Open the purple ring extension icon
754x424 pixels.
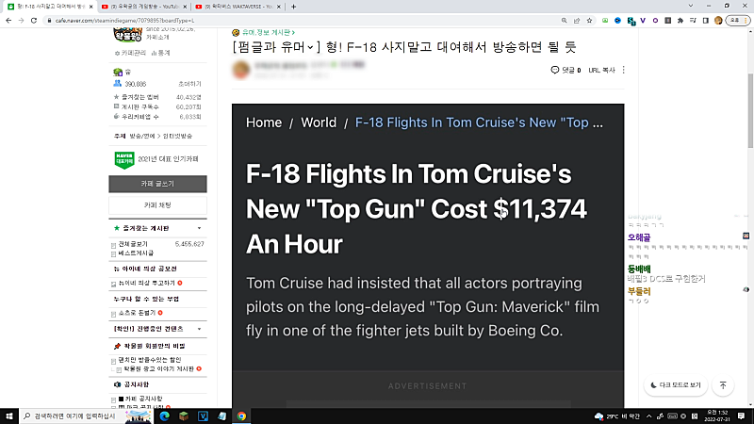(x=655, y=21)
